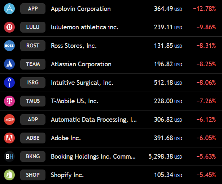Click the Booking Holdings BH logo

click(9, 156)
